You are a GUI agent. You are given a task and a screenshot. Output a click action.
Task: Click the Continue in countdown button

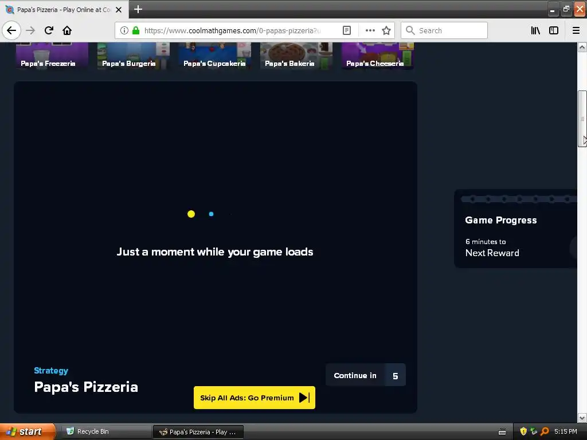click(365, 375)
